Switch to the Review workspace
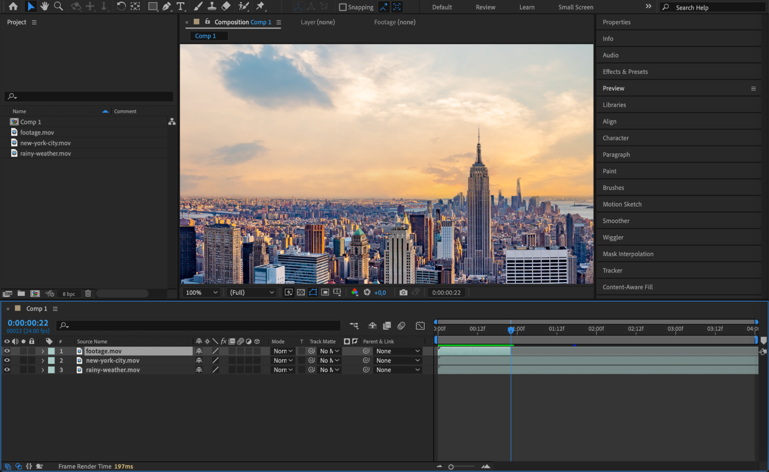The image size is (769, 472). click(485, 7)
